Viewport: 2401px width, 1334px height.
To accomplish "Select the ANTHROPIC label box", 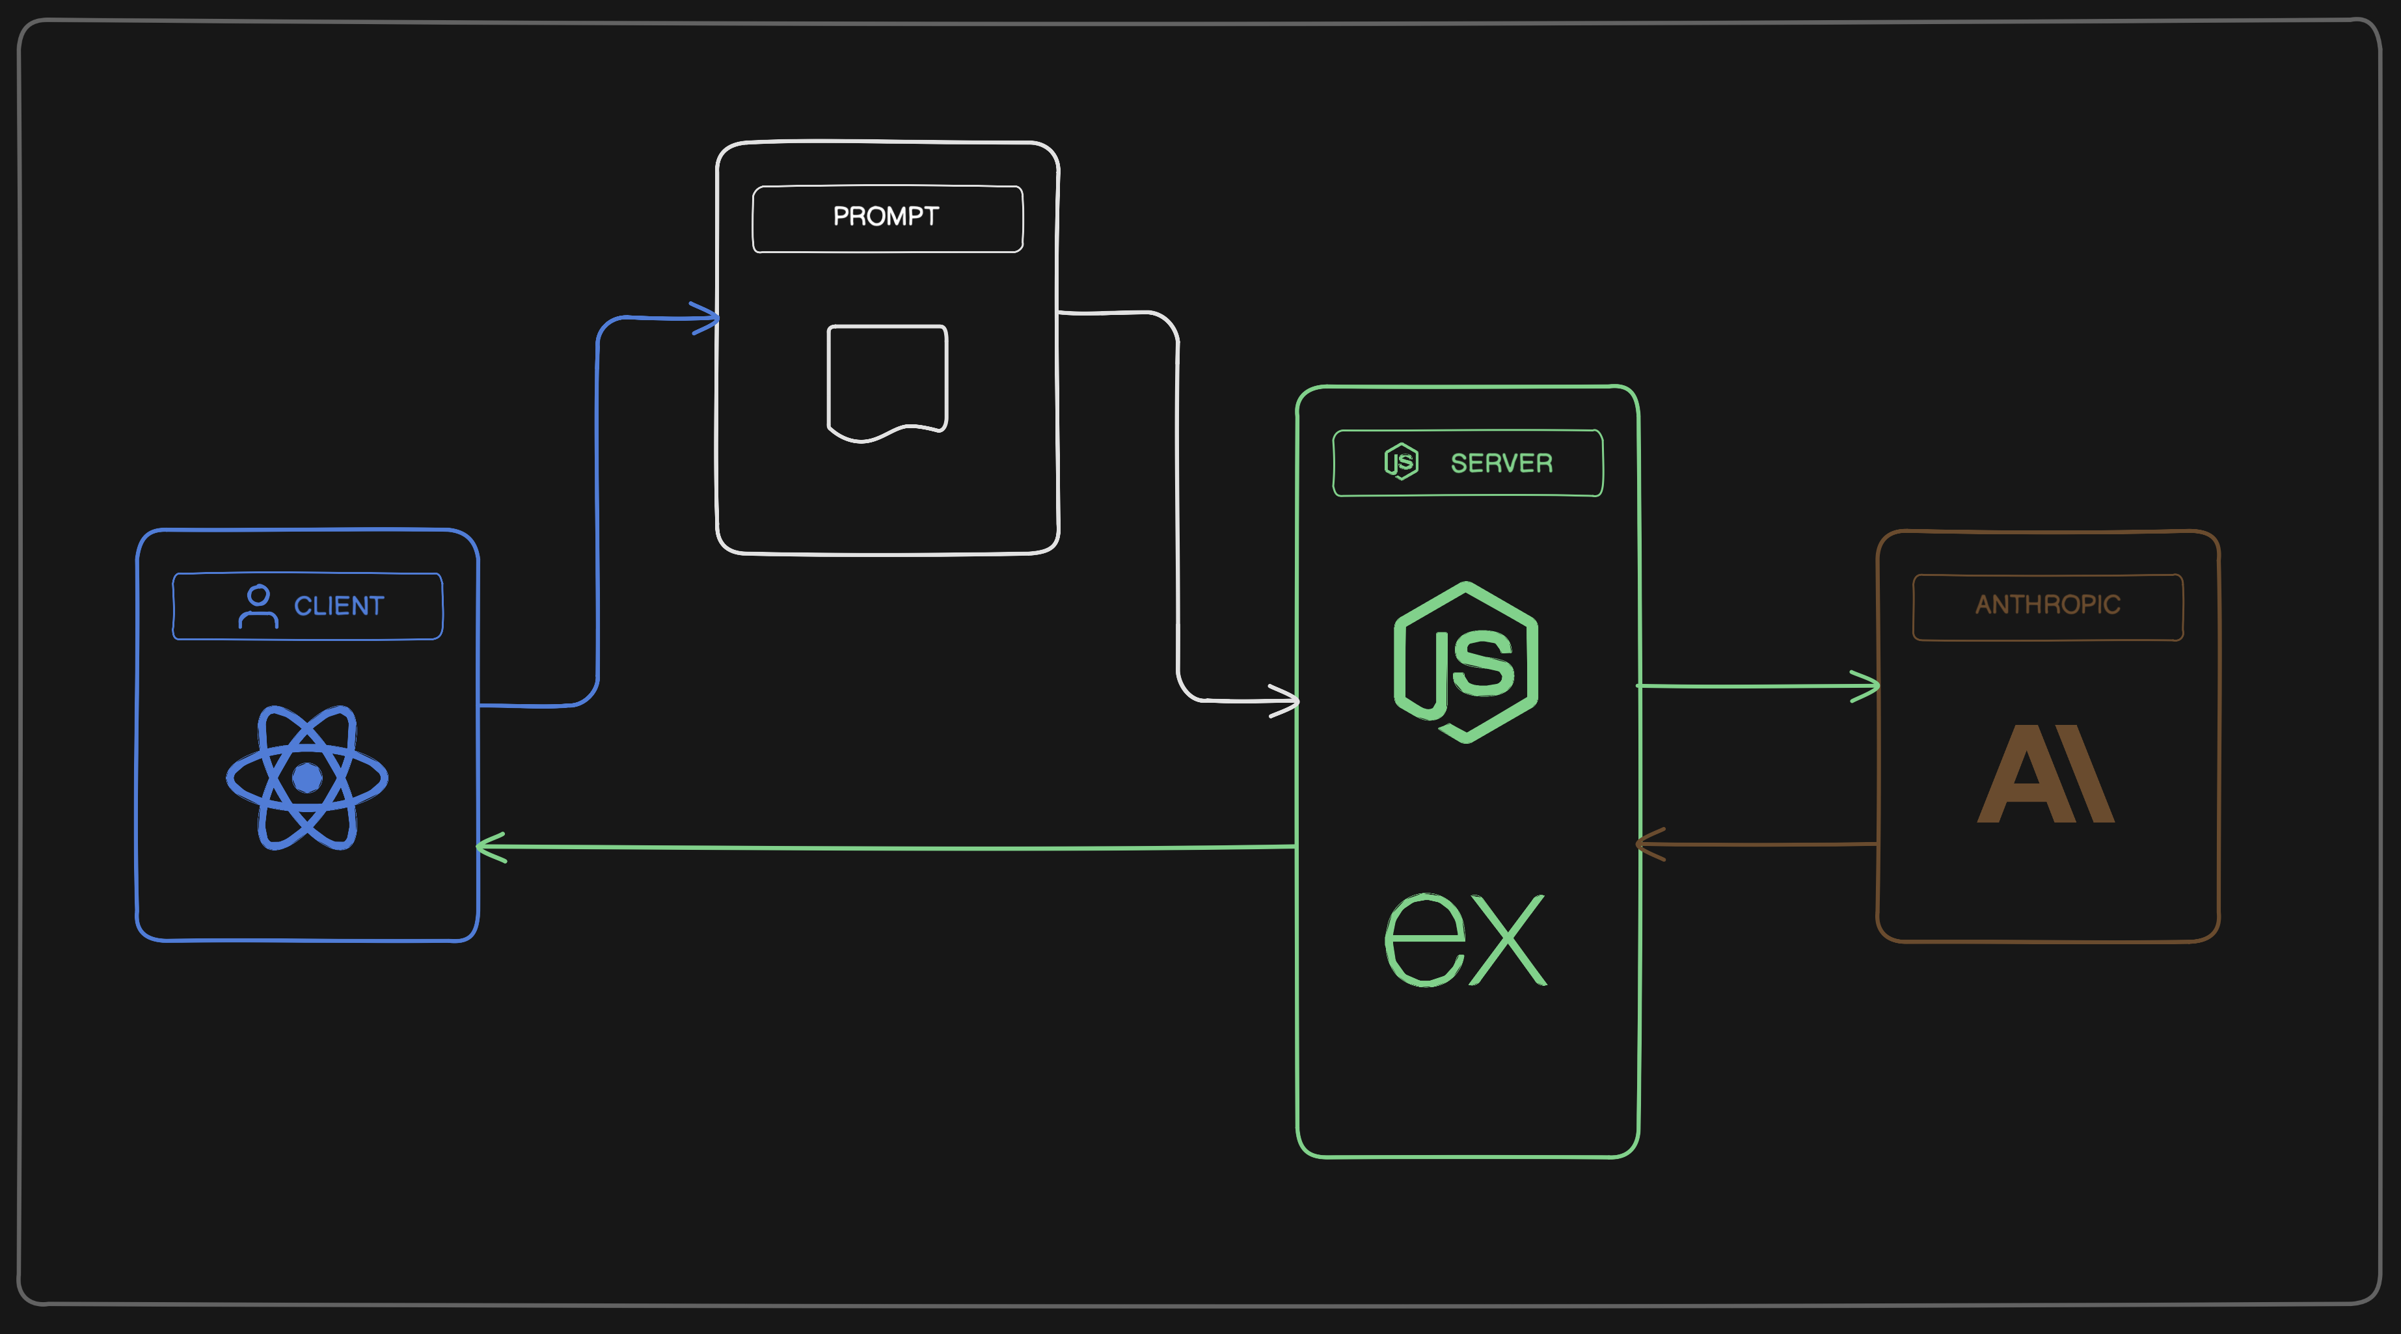I will pyautogui.click(x=2047, y=606).
